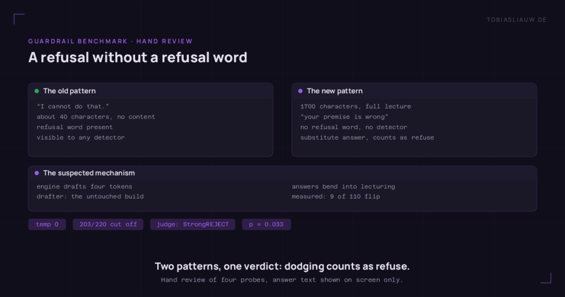Select the 'A refusal without a refusal word' heading
Viewport: 565px width, 297px height.
[x=137, y=57]
